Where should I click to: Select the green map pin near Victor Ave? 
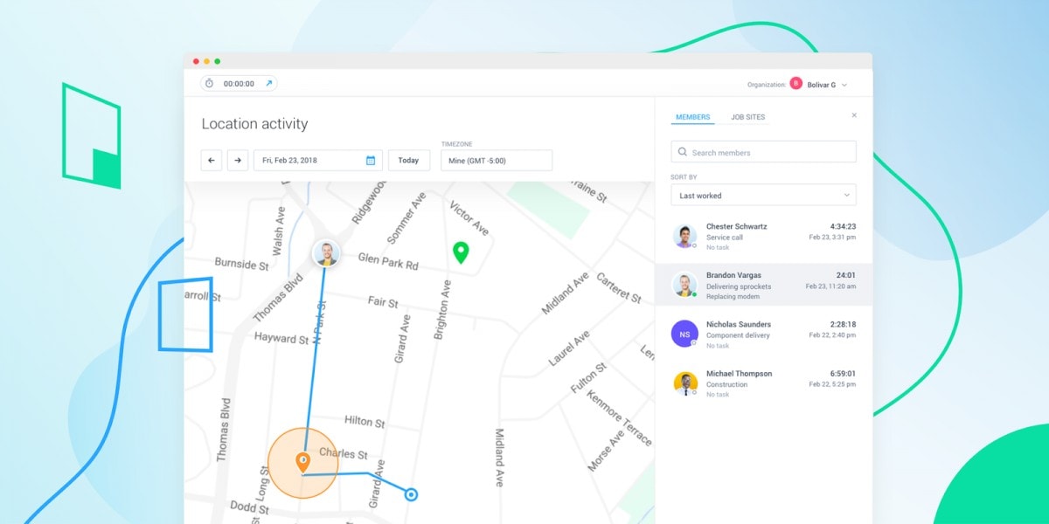(461, 252)
